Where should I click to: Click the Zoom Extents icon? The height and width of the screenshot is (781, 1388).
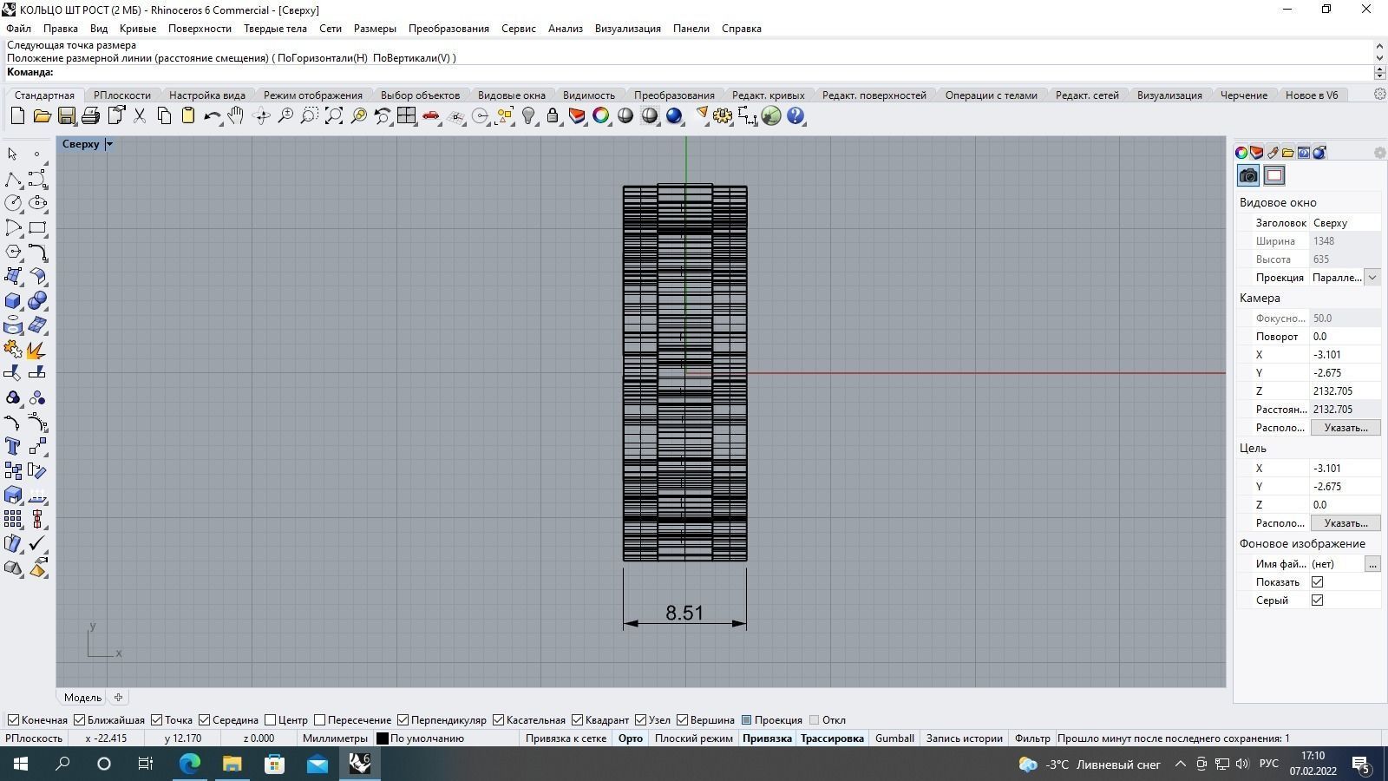(x=333, y=116)
